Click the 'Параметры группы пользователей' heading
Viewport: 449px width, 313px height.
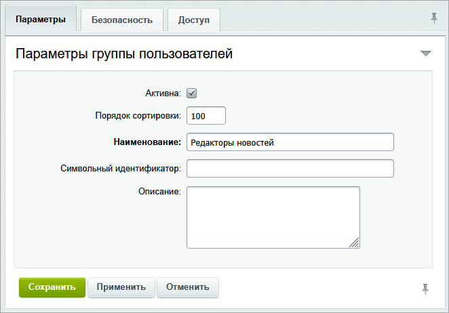pos(124,54)
